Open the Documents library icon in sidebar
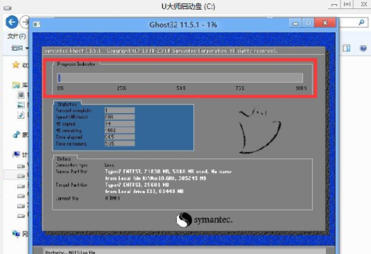 [x=21, y=95]
